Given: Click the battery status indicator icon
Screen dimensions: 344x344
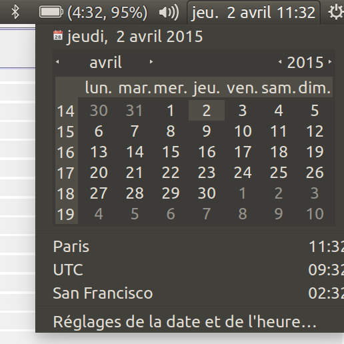Looking at the screenshot, I should [x=51, y=12].
